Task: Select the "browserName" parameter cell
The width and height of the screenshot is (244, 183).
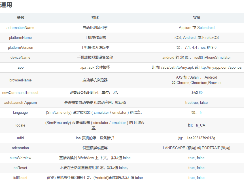Action: pos(20,80)
